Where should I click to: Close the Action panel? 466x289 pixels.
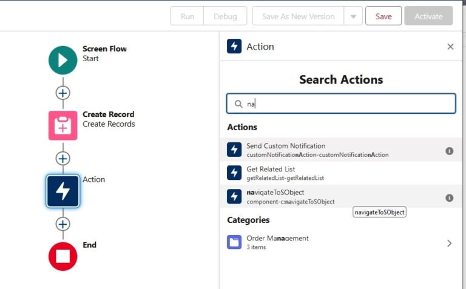coord(450,47)
